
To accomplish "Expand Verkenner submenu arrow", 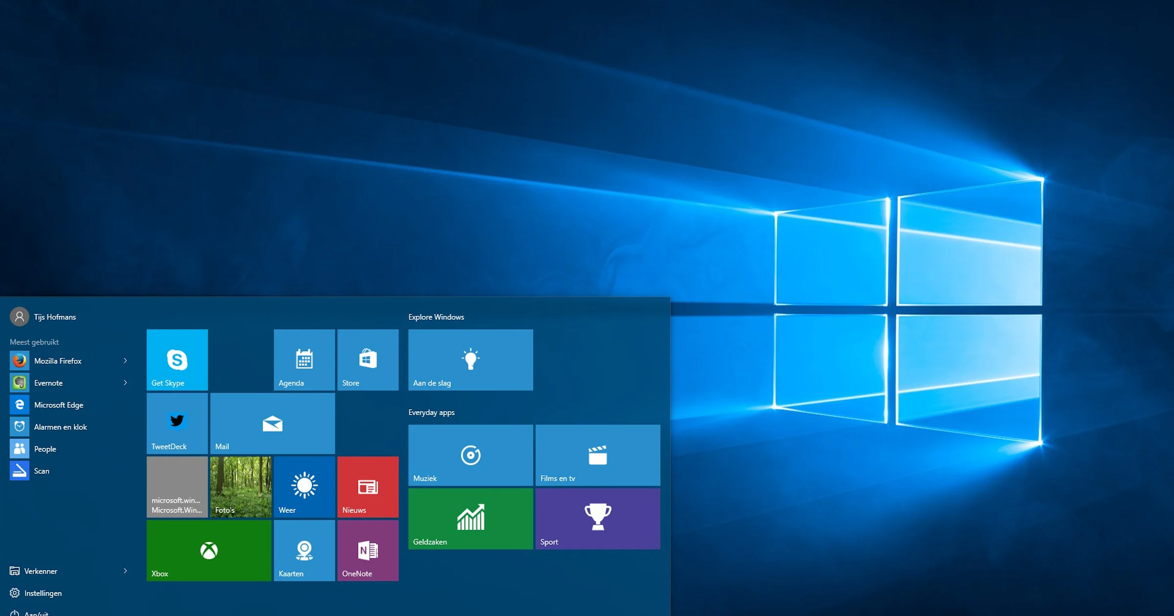I will pos(125,571).
